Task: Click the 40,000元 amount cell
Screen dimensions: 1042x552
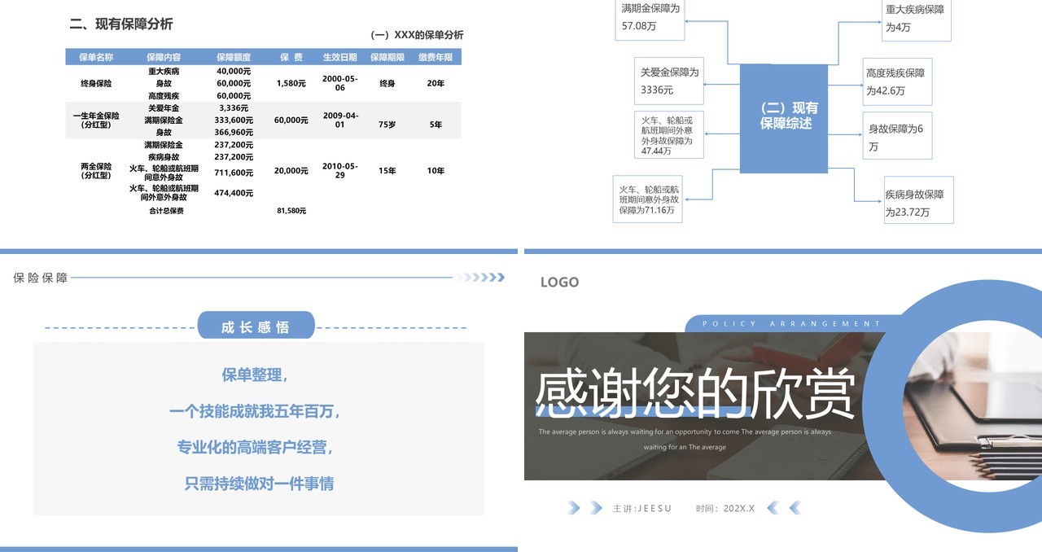Action: click(x=234, y=71)
